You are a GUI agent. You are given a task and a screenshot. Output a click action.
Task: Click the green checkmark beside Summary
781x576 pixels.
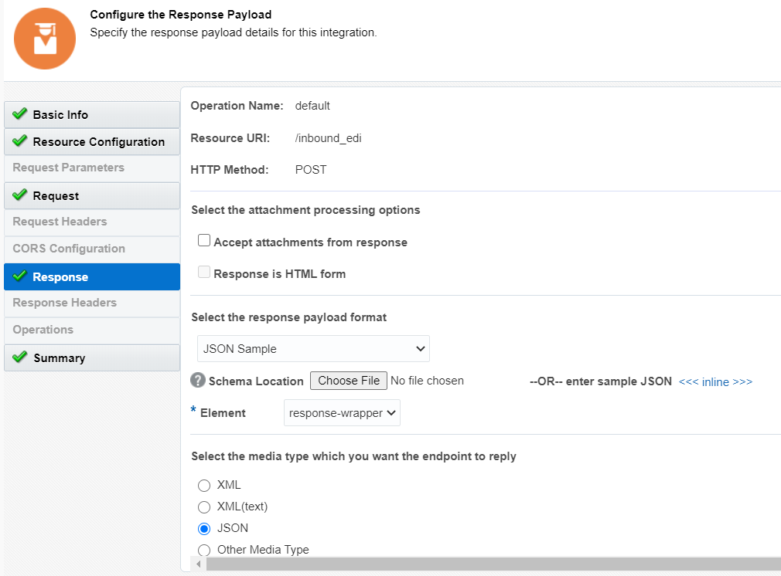(20, 357)
